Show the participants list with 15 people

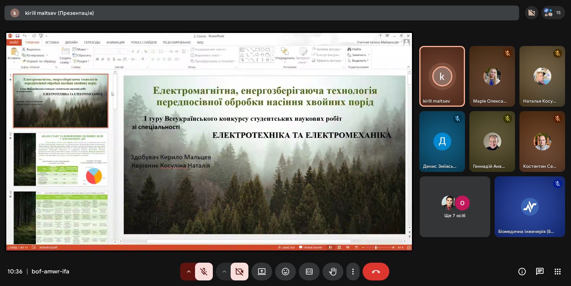[x=553, y=13]
